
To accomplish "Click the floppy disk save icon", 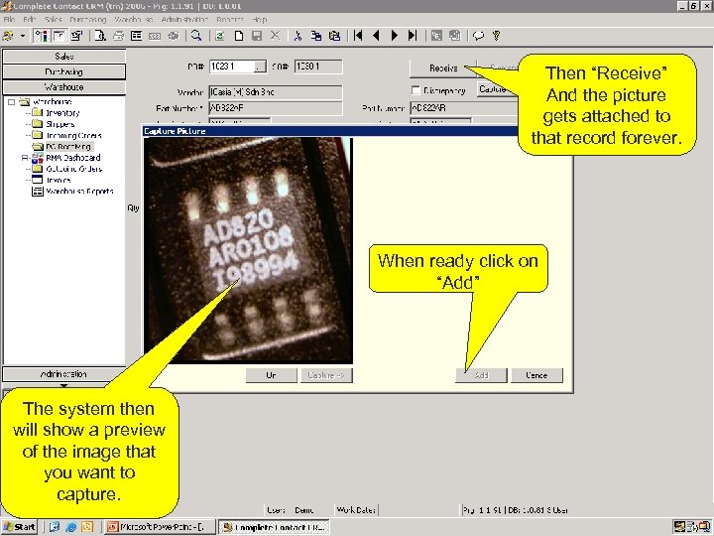I will pyautogui.click(x=257, y=36).
